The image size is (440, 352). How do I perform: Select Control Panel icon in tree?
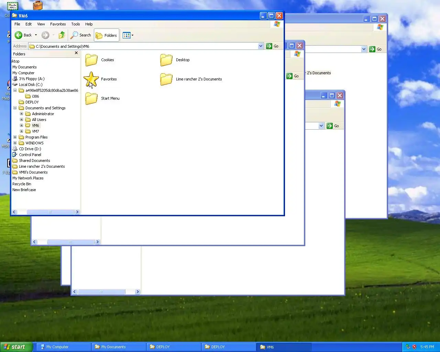pos(15,155)
